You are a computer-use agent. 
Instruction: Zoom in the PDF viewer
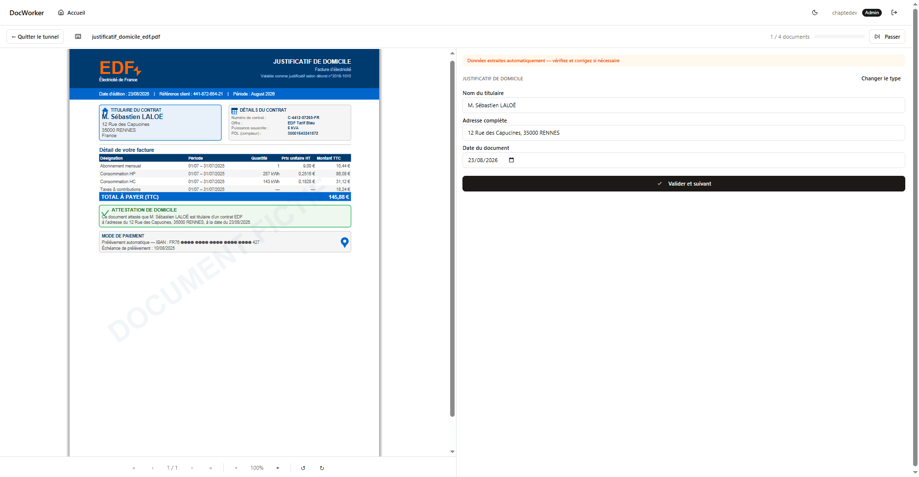pos(278,468)
